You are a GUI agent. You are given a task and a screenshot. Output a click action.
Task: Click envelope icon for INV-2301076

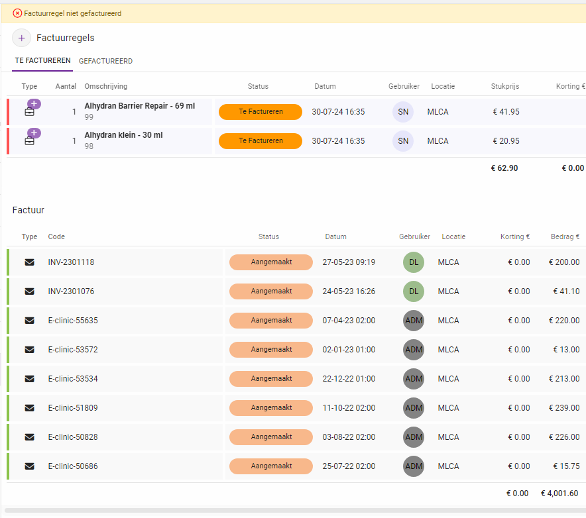(x=29, y=291)
